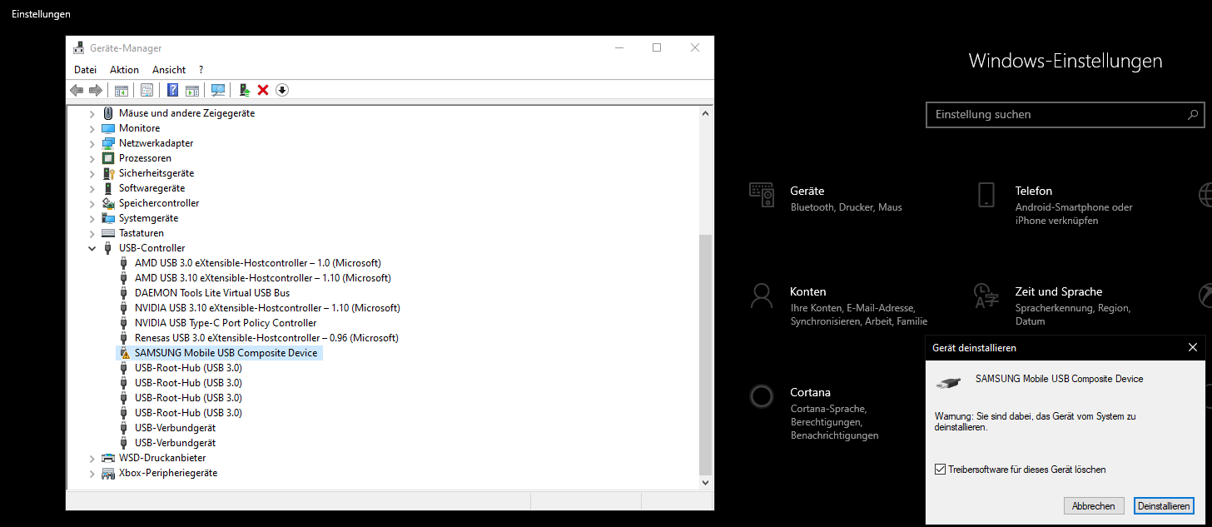Click the warning icon beside SAMSUNG device
1212x527 pixels.
[x=125, y=353]
